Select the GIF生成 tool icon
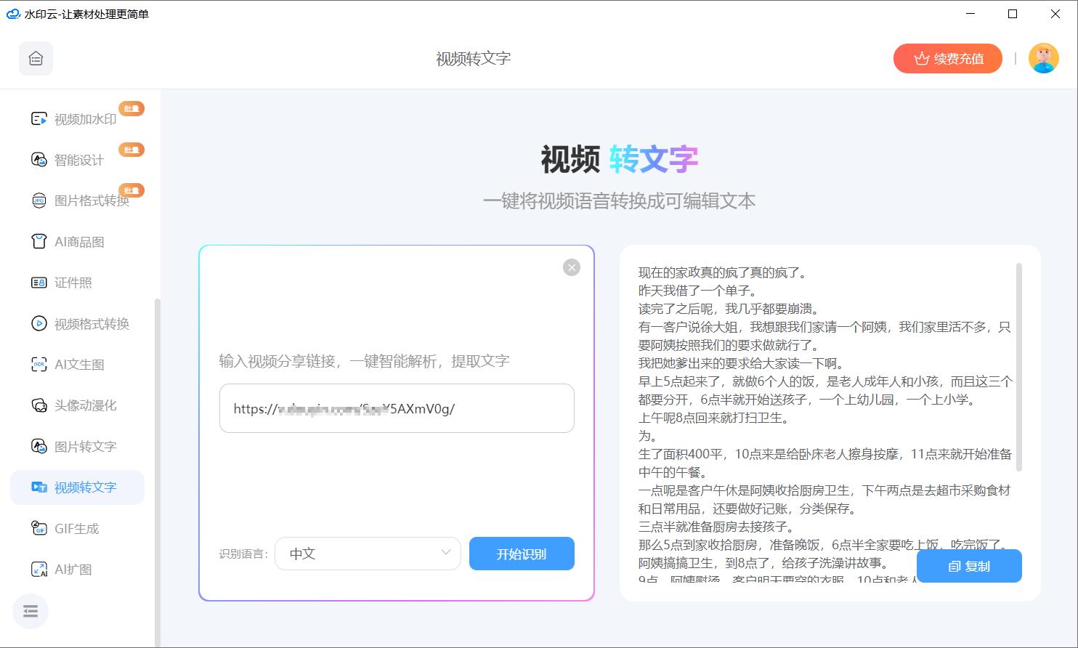The image size is (1078, 648). click(38, 528)
